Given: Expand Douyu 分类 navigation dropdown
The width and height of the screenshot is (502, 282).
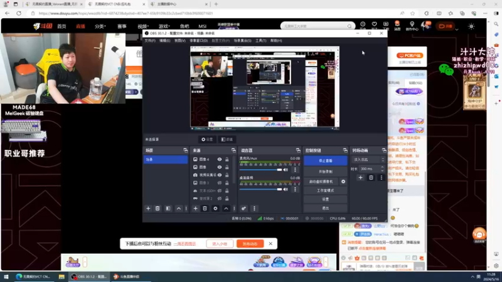Looking at the screenshot, I should click(x=100, y=26).
